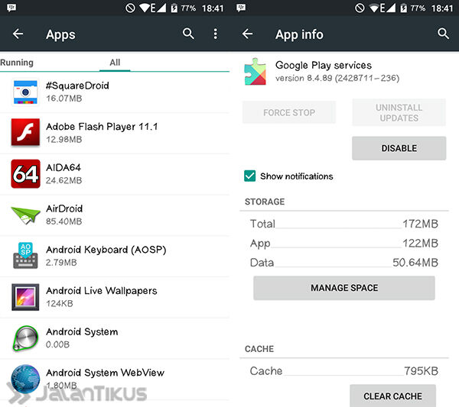The image size is (459, 407).
Task: Tap the Android Keyboard (AOSP) icon
Action: click(x=25, y=255)
